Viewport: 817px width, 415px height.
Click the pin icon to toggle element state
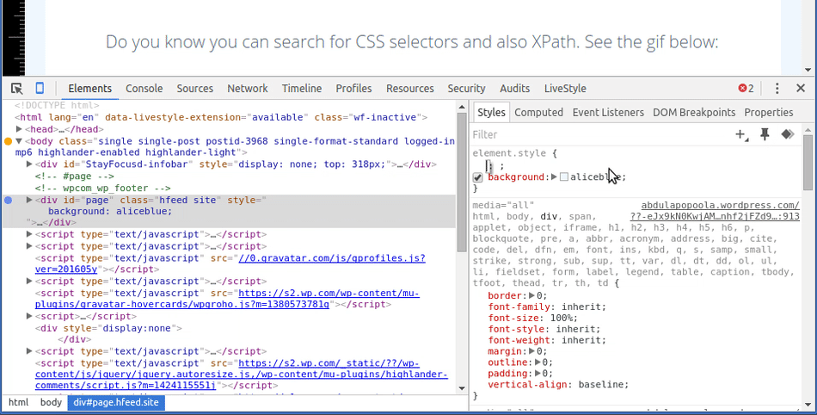tap(765, 134)
